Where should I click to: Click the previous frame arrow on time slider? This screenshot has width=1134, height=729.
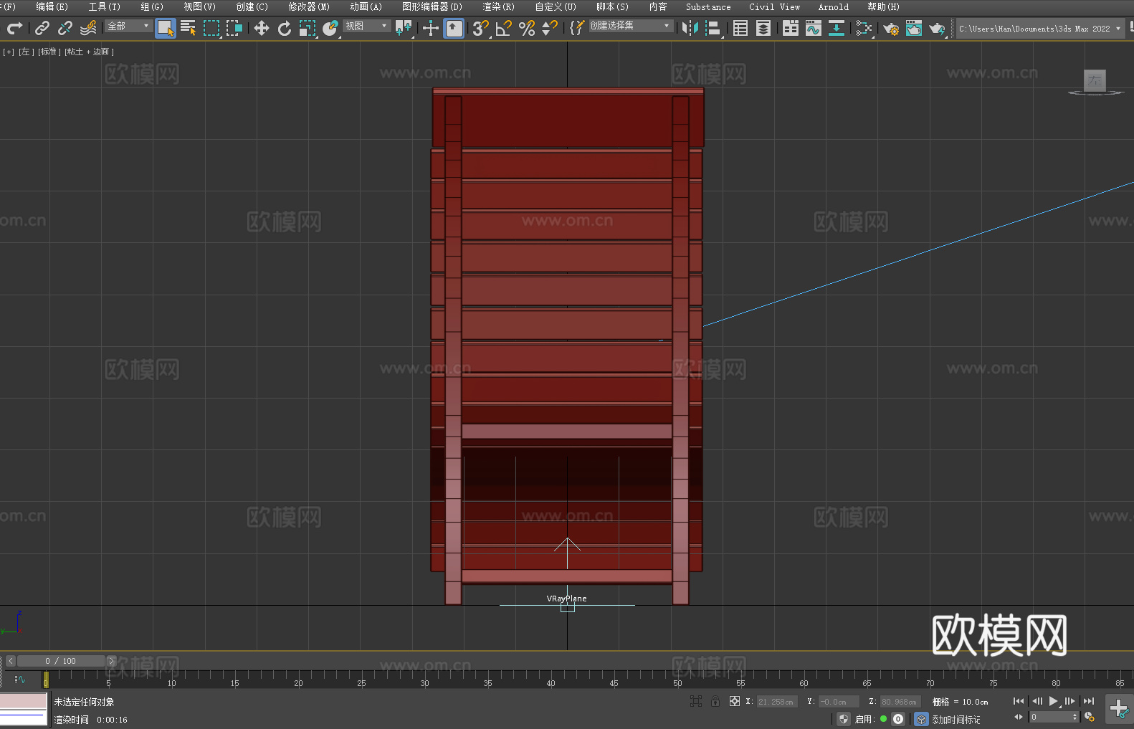point(11,661)
